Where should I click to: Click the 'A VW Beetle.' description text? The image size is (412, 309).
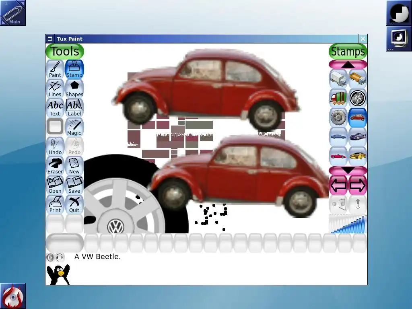(x=97, y=257)
